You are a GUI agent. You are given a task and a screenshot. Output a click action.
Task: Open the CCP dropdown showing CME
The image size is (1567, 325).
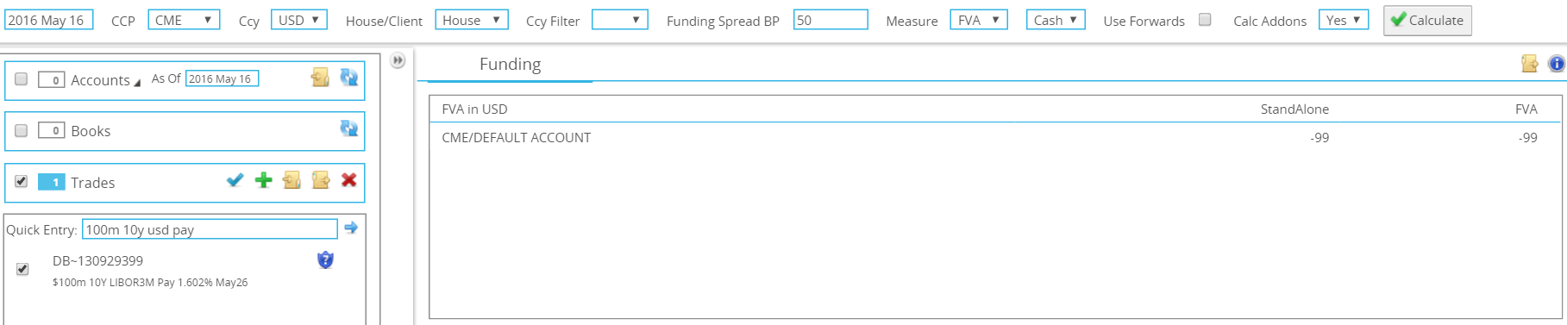184,20
